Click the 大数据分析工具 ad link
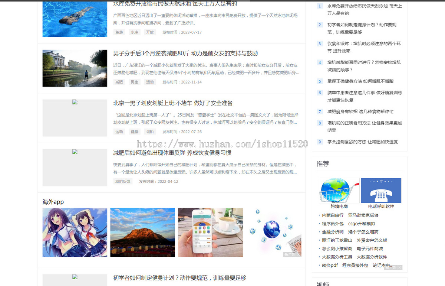The height and width of the screenshot is (286, 445). coord(337,257)
